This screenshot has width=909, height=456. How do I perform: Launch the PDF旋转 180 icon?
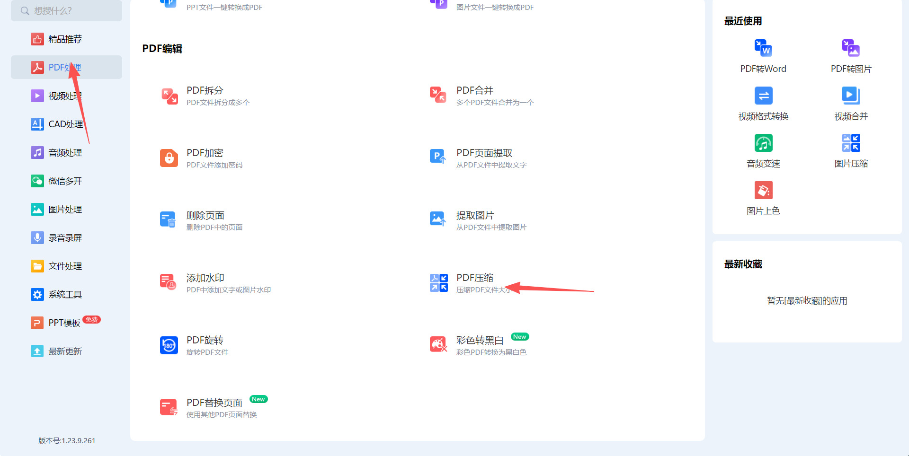(169, 345)
